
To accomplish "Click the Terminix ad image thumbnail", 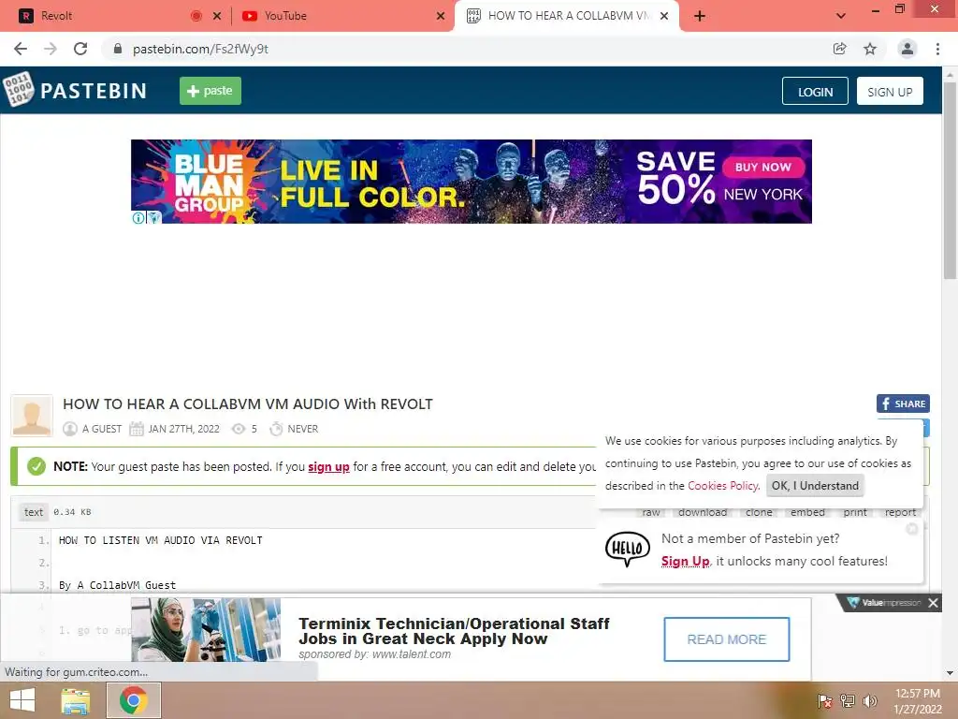I will (x=206, y=630).
